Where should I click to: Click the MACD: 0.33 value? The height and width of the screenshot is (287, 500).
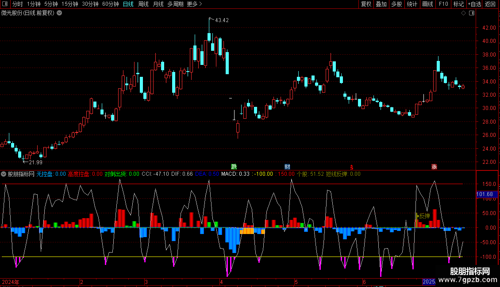tap(235, 174)
